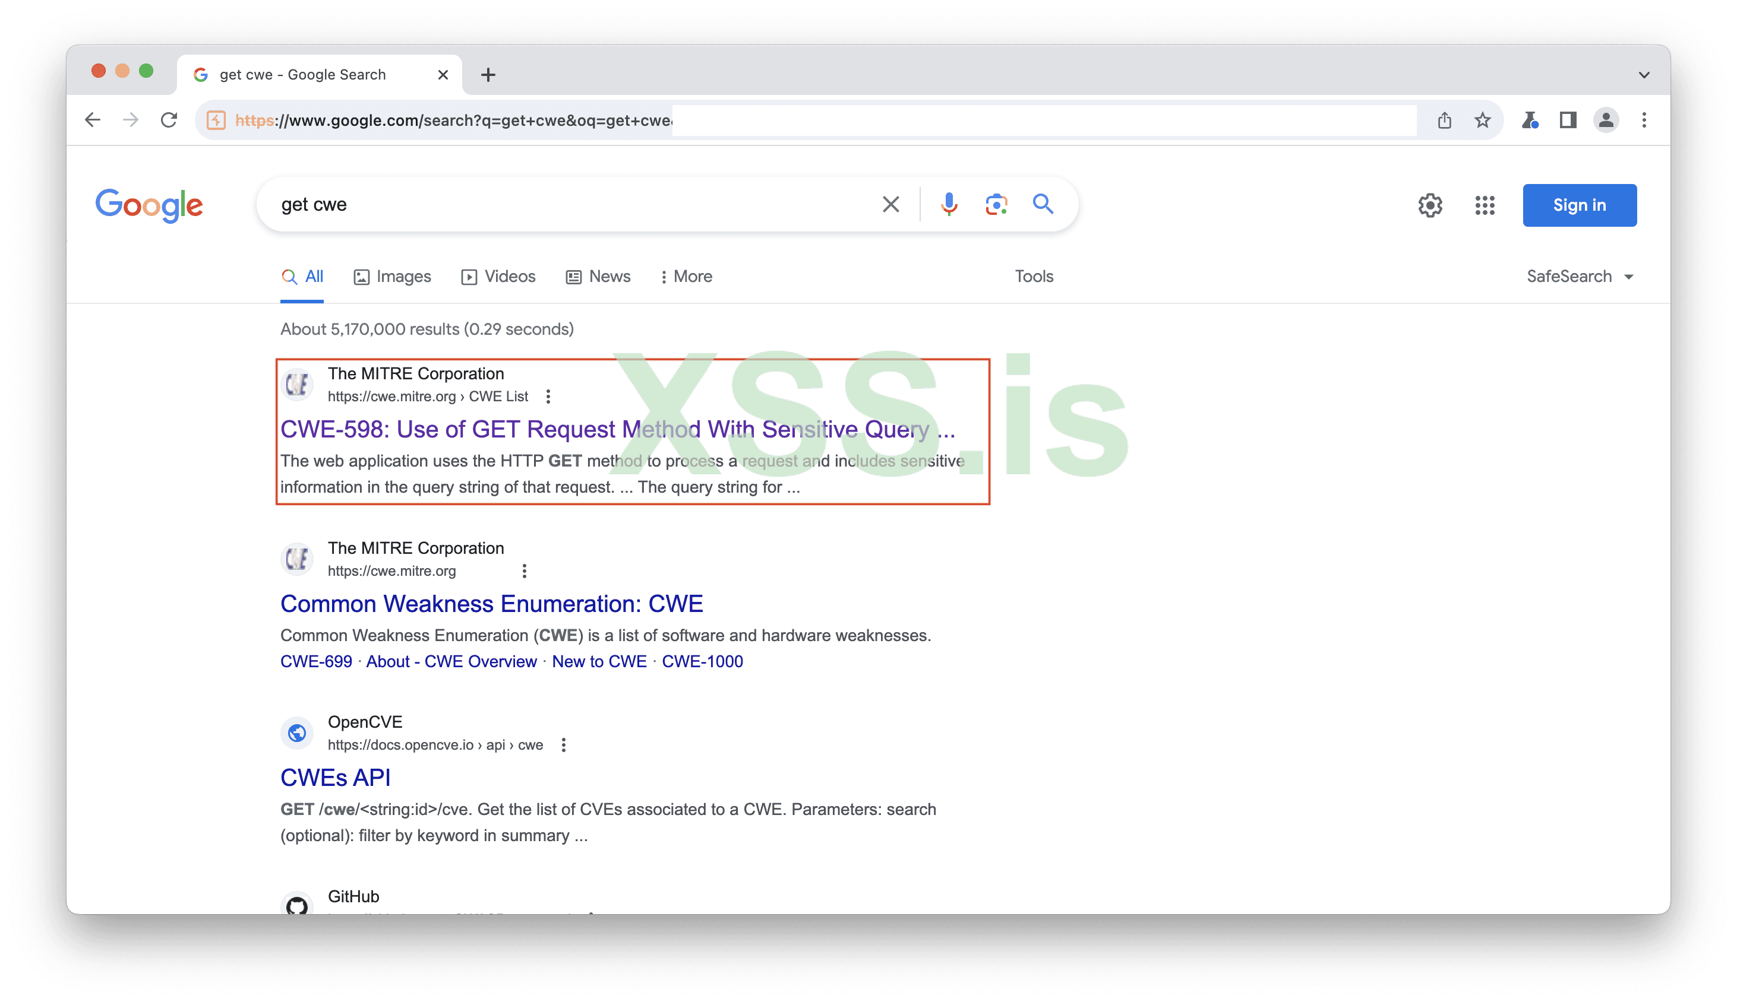Image resolution: width=1737 pixels, height=1002 pixels.
Task: Click the Sign in button
Action: coord(1579,205)
